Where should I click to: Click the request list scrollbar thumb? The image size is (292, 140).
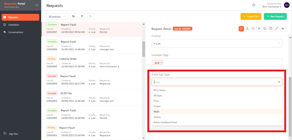pos(144,49)
